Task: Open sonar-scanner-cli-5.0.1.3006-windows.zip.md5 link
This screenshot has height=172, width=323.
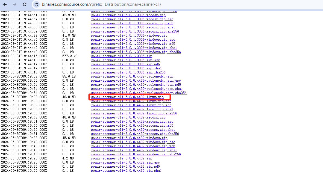Action: pos(133,44)
